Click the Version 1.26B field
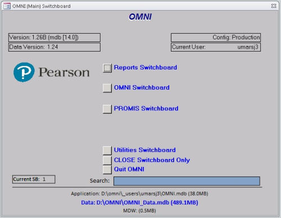This screenshot has height=218, width=281. click(55, 38)
